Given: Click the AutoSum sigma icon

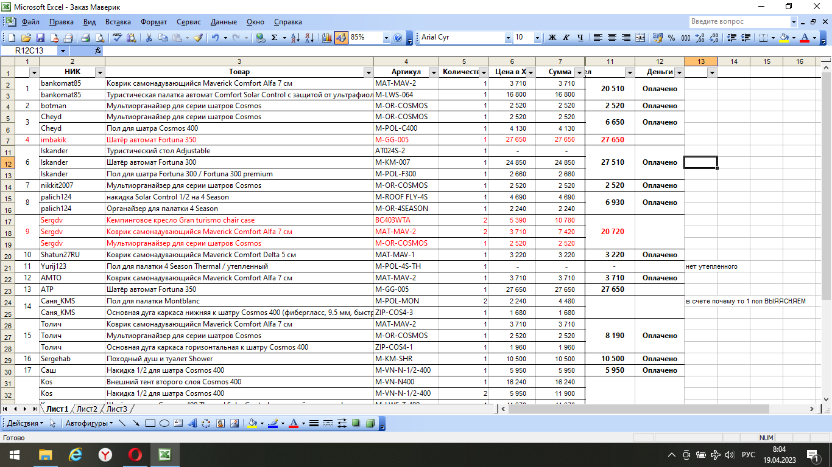Looking at the screenshot, I should point(275,38).
